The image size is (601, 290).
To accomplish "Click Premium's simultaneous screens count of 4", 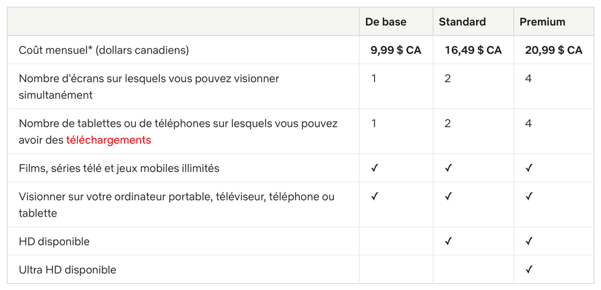I will (529, 79).
